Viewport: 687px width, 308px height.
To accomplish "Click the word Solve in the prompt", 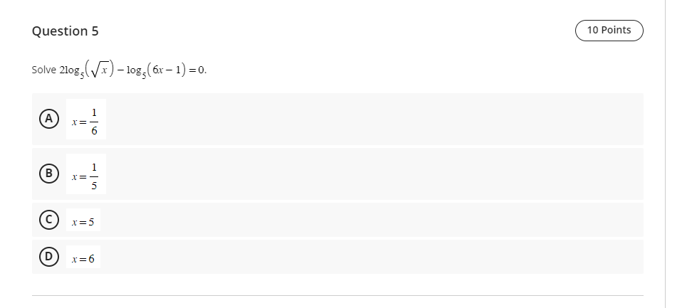I will pos(44,70).
